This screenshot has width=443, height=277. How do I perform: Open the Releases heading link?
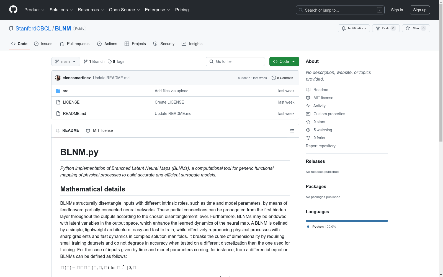[315, 161]
